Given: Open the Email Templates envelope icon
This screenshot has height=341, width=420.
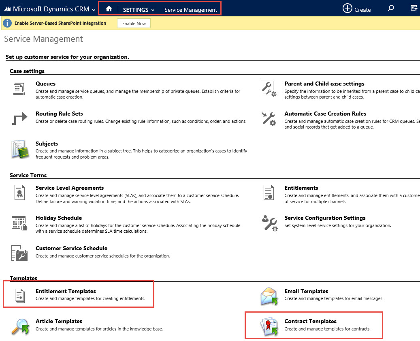Looking at the screenshot, I should click(269, 296).
